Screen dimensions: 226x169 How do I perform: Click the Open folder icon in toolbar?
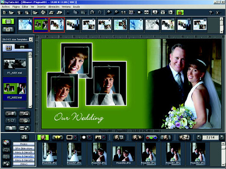[11, 13]
